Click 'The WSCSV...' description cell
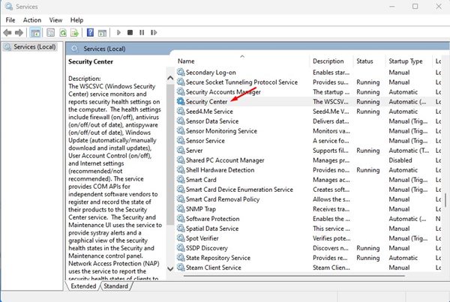The height and width of the screenshot is (302, 450). pos(331,101)
